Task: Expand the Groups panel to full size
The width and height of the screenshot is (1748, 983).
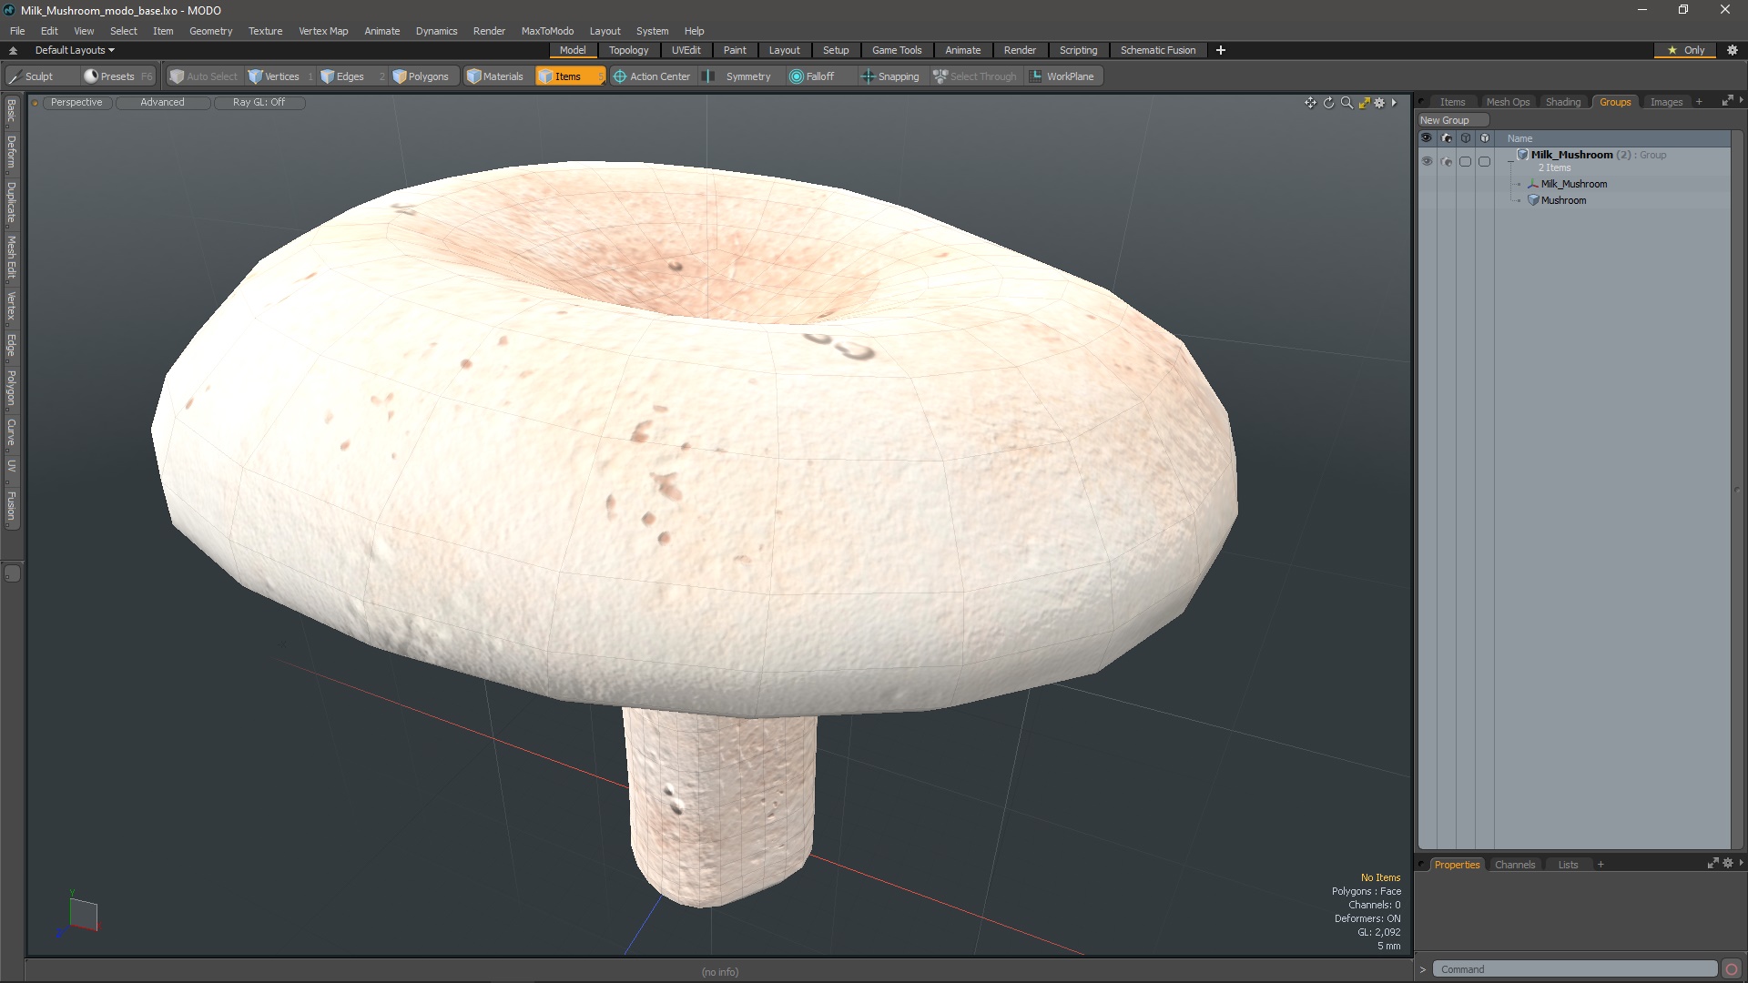Action: click(x=1726, y=101)
